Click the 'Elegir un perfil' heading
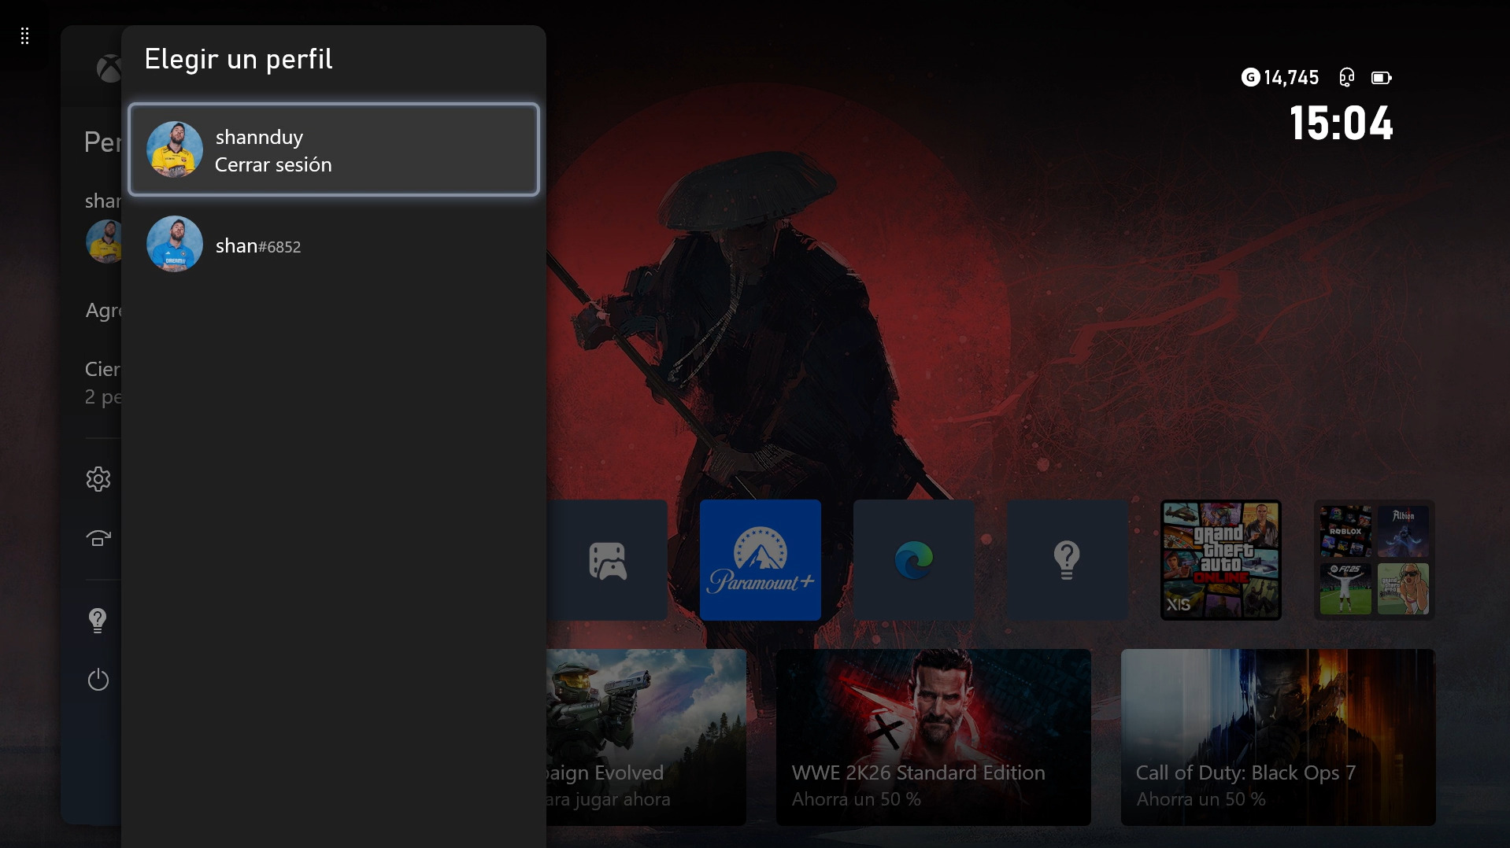 239,59
